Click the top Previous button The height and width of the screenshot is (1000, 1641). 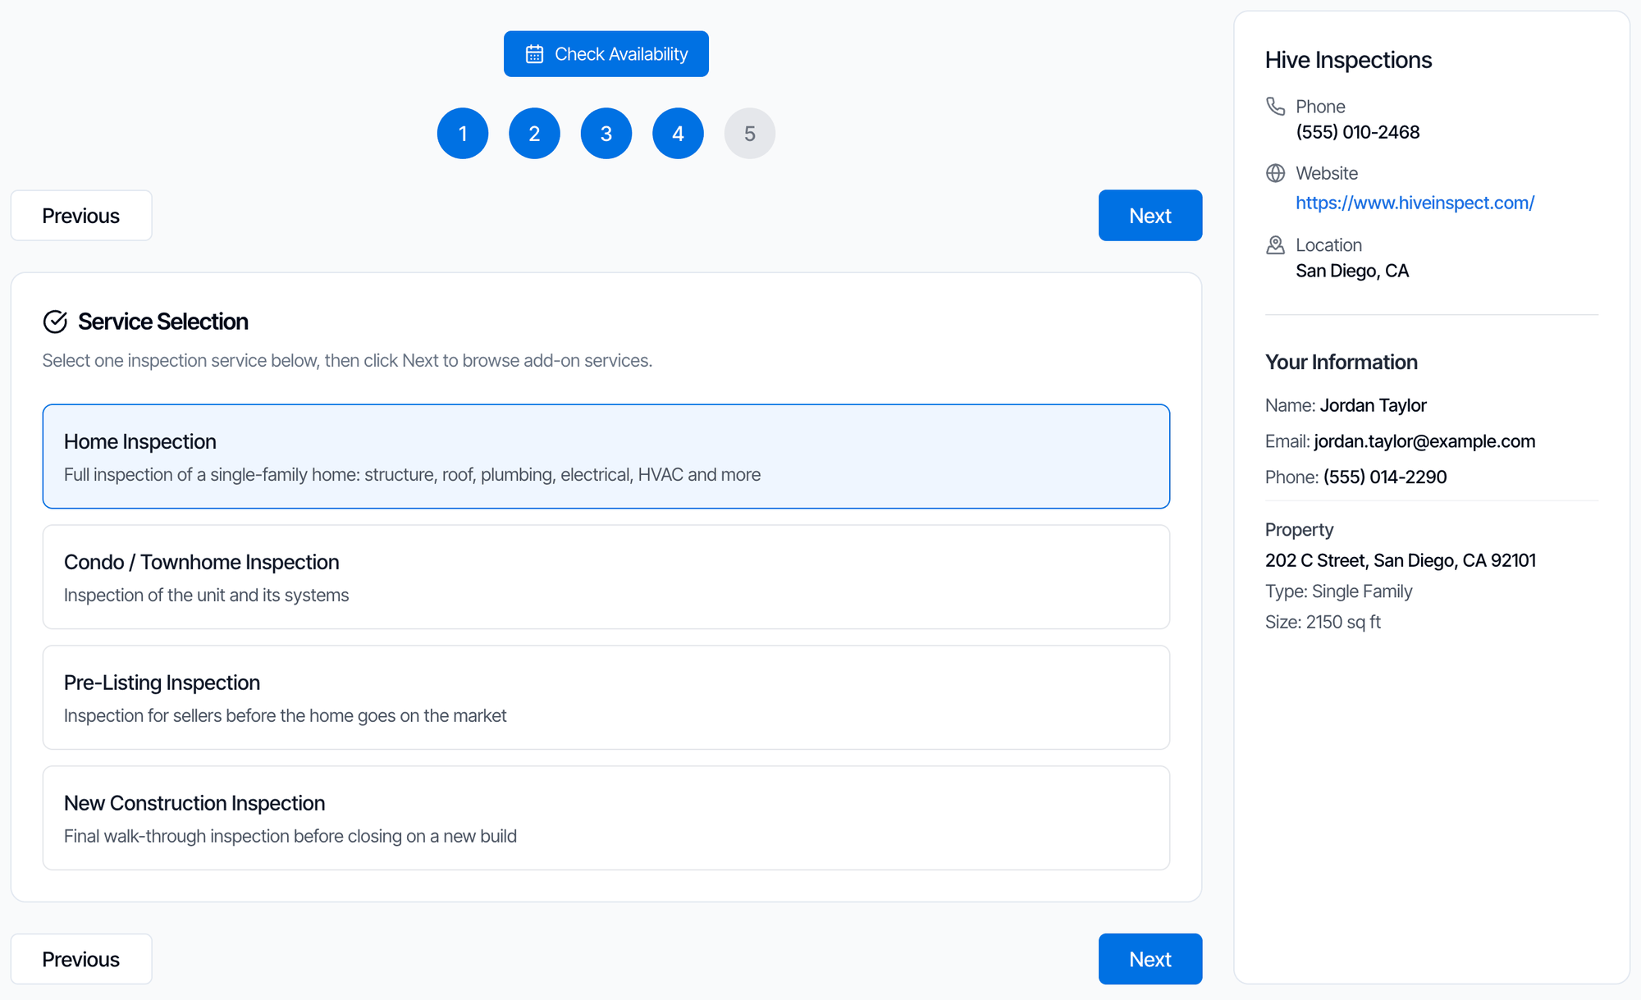(x=81, y=216)
